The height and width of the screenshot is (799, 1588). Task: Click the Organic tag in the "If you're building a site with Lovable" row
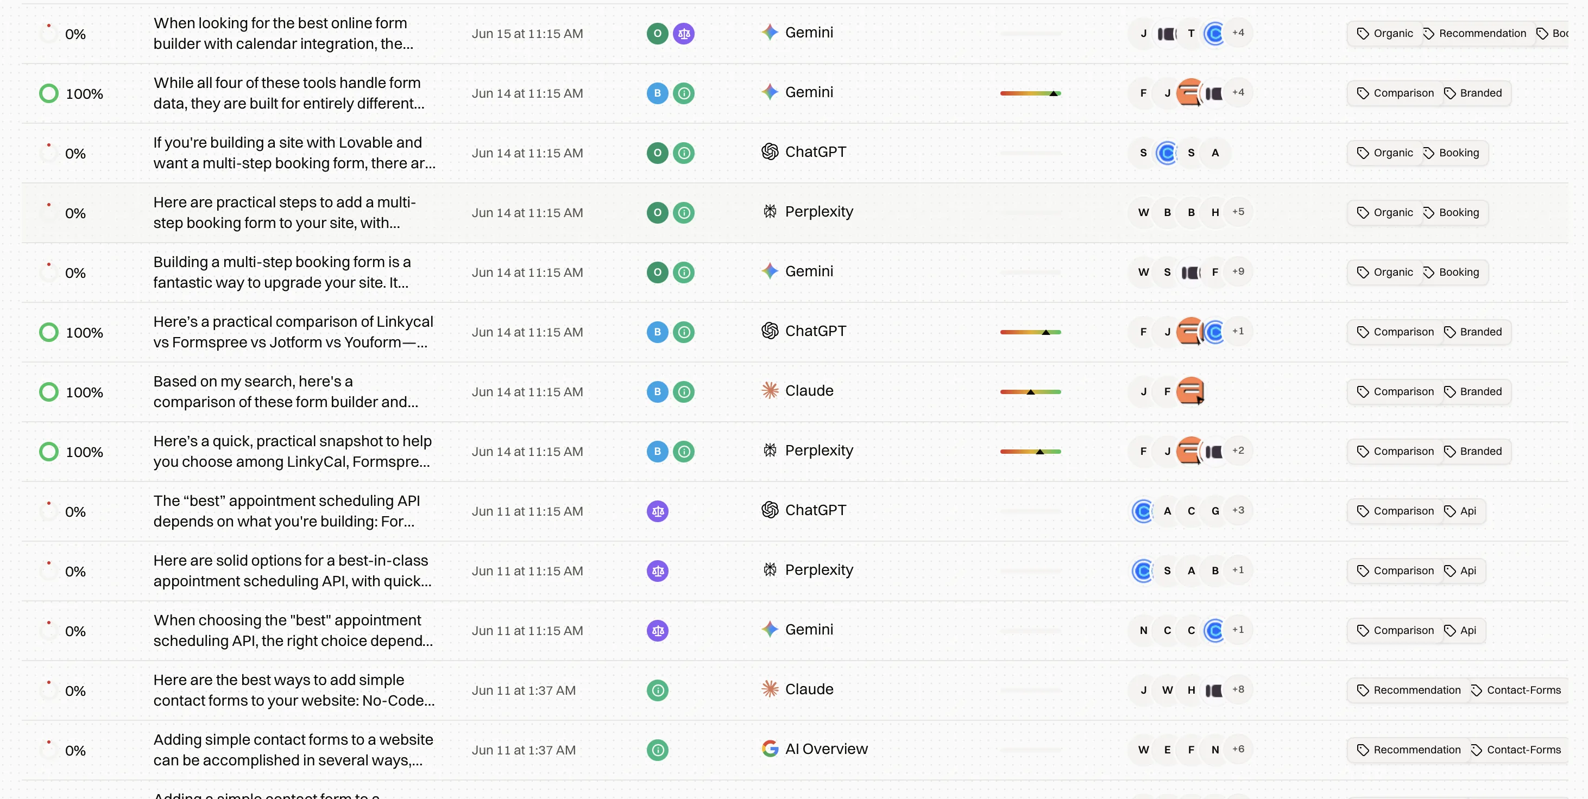point(1384,153)
